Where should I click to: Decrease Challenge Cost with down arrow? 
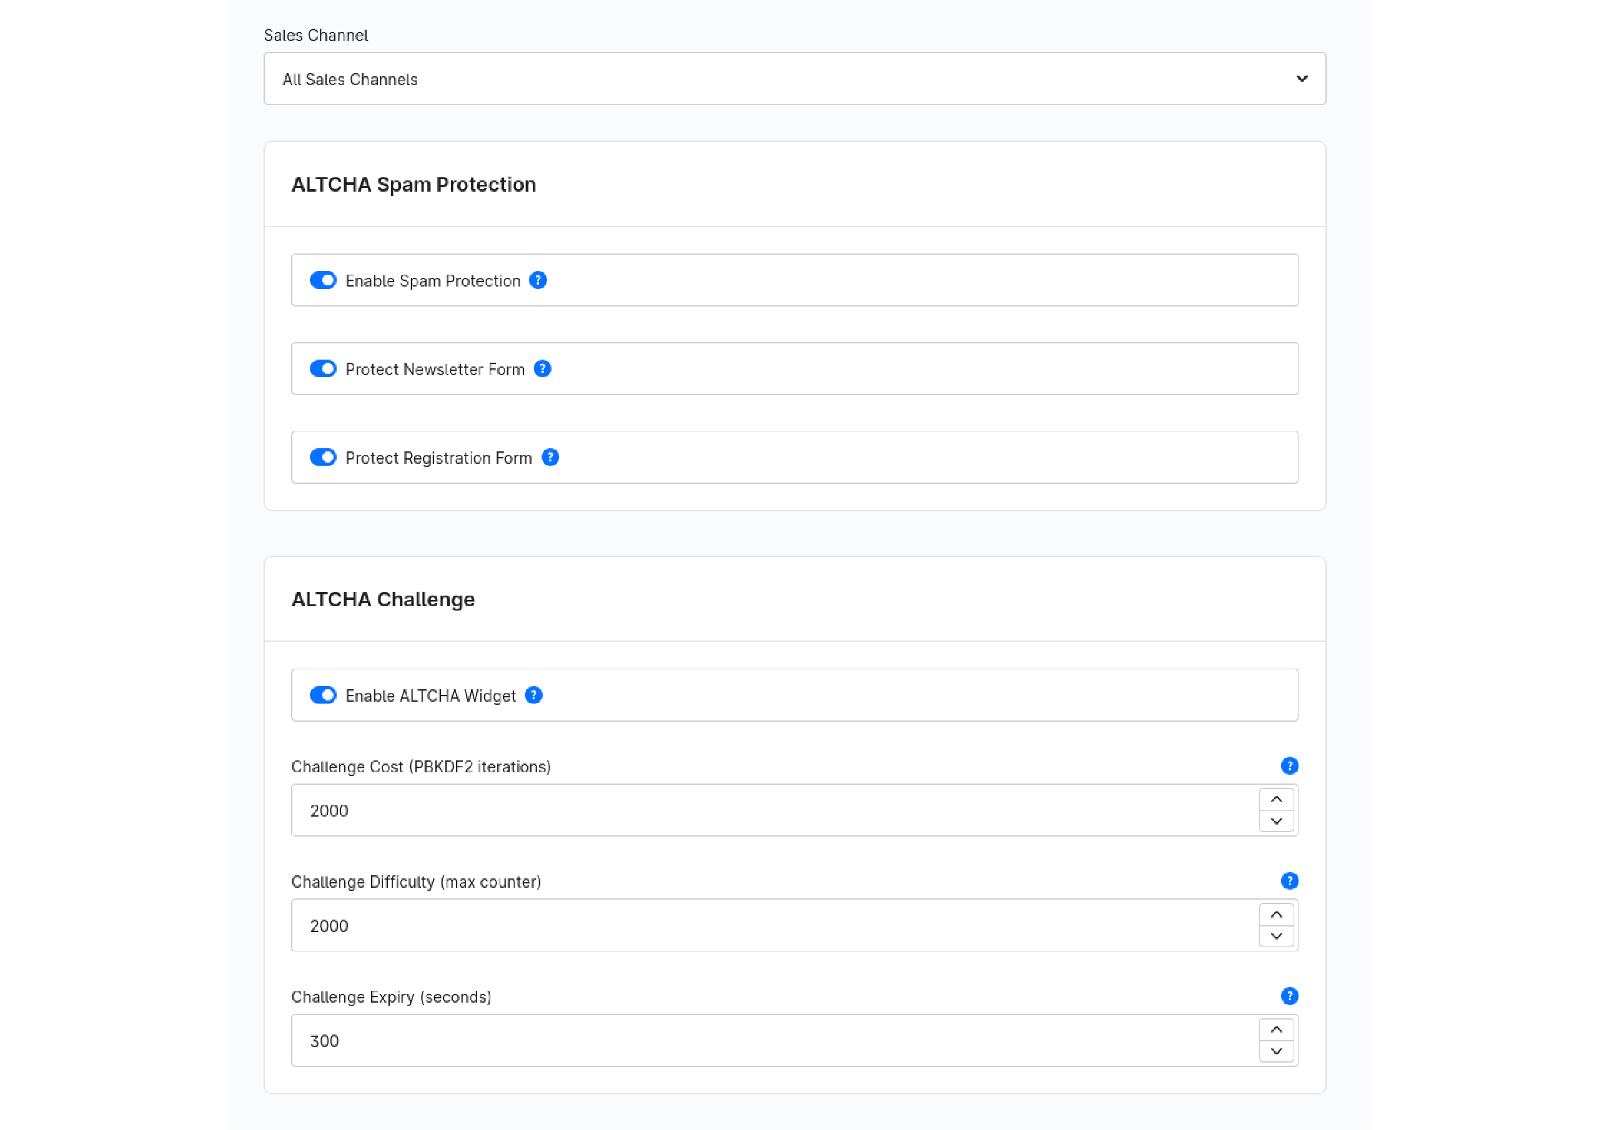coord(1276,821)
